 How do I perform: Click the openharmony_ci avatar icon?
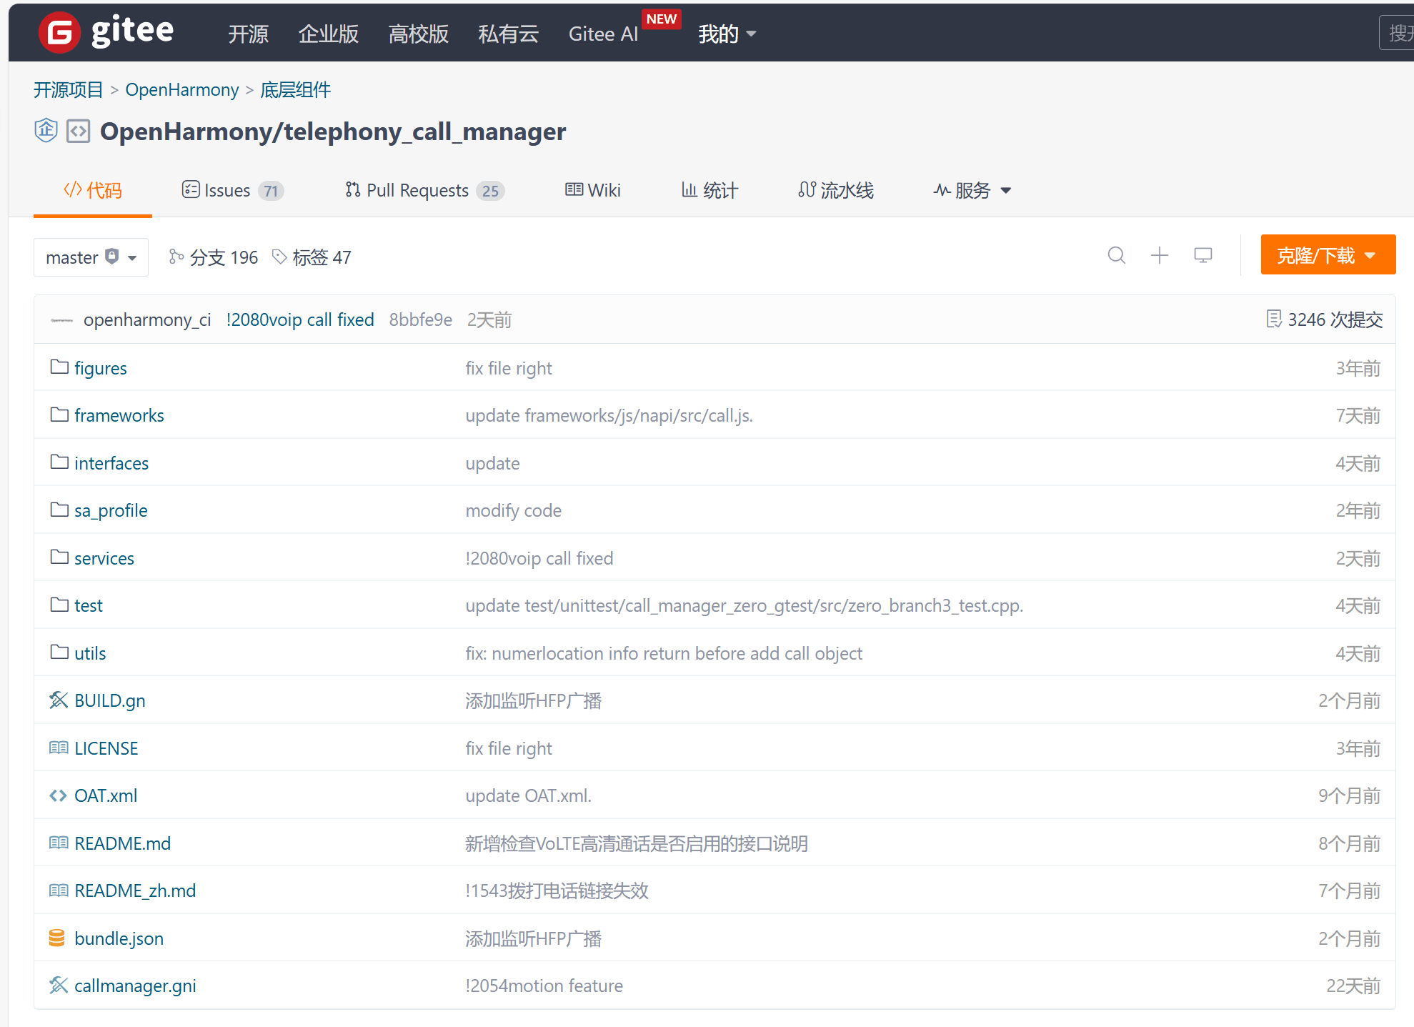click(x=62, y=320)
